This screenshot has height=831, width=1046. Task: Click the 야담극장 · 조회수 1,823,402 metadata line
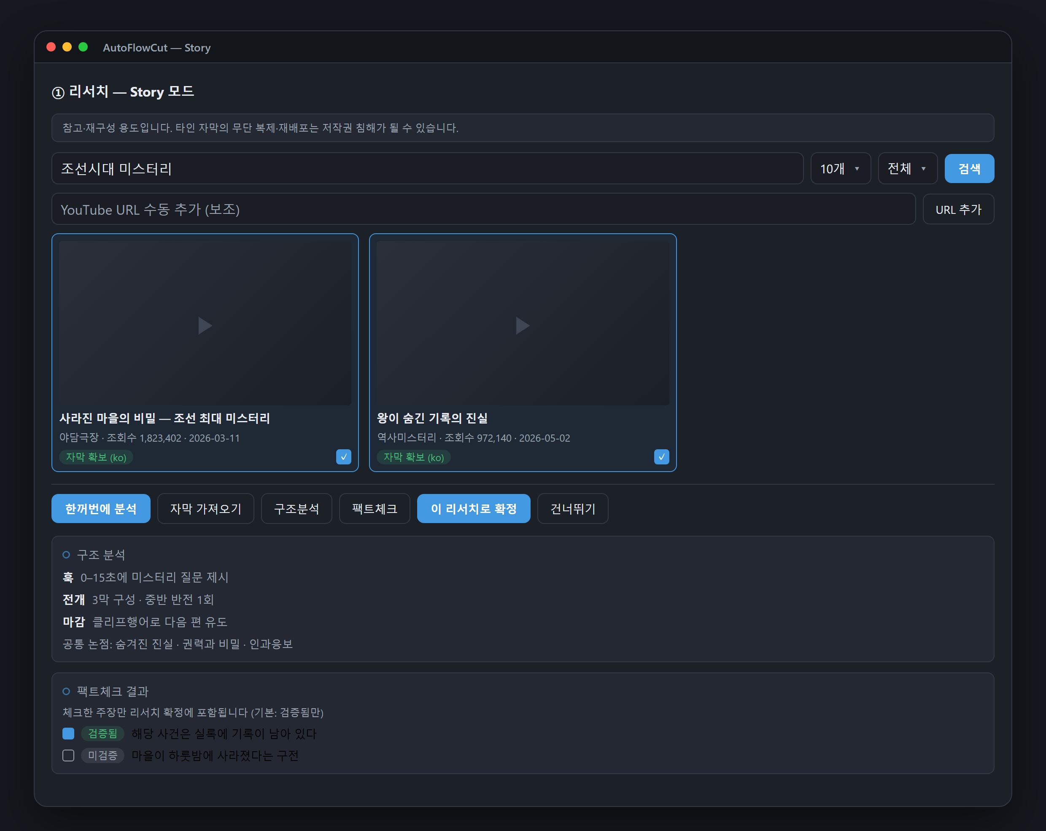[149, 437]
